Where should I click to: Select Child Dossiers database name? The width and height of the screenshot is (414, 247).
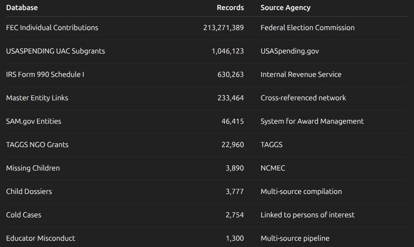click(x=29, y=191)
